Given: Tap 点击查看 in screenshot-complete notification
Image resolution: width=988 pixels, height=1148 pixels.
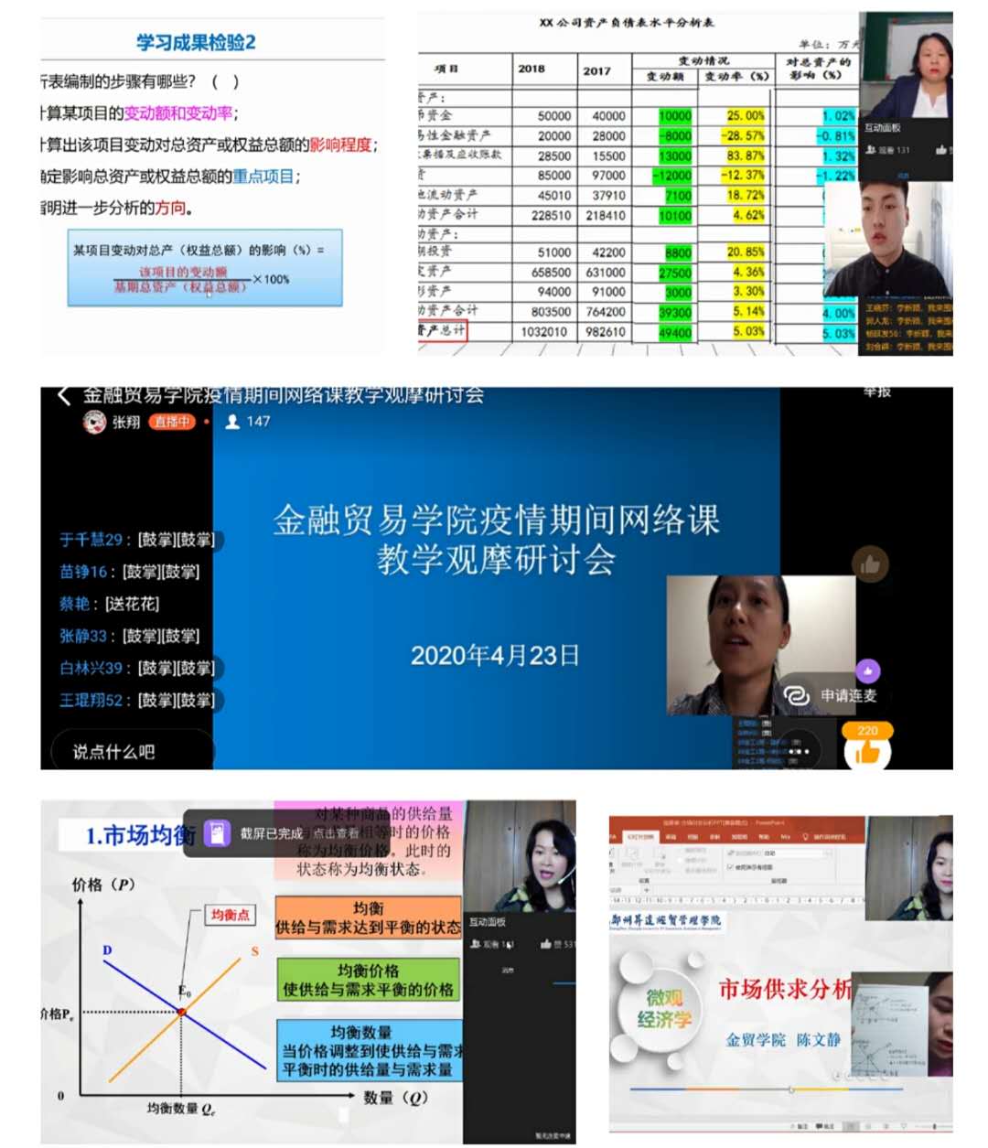Looking at the screenshot, I should click(x=336, y=833).
